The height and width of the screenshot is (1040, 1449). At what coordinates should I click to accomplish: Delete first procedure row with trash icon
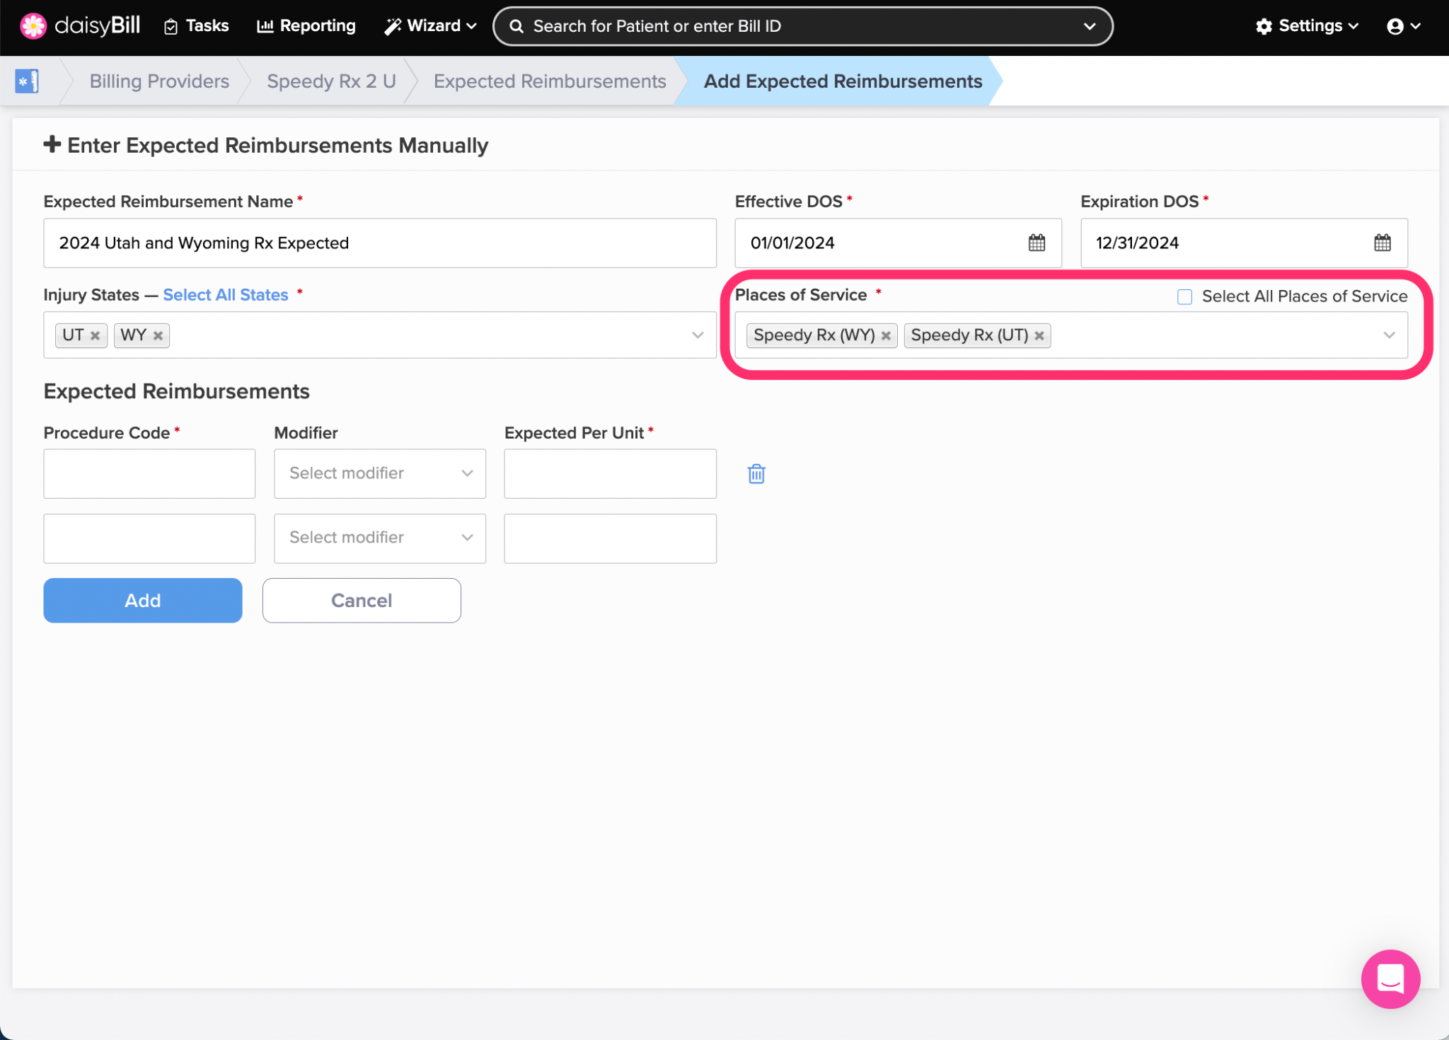[756, 474]
